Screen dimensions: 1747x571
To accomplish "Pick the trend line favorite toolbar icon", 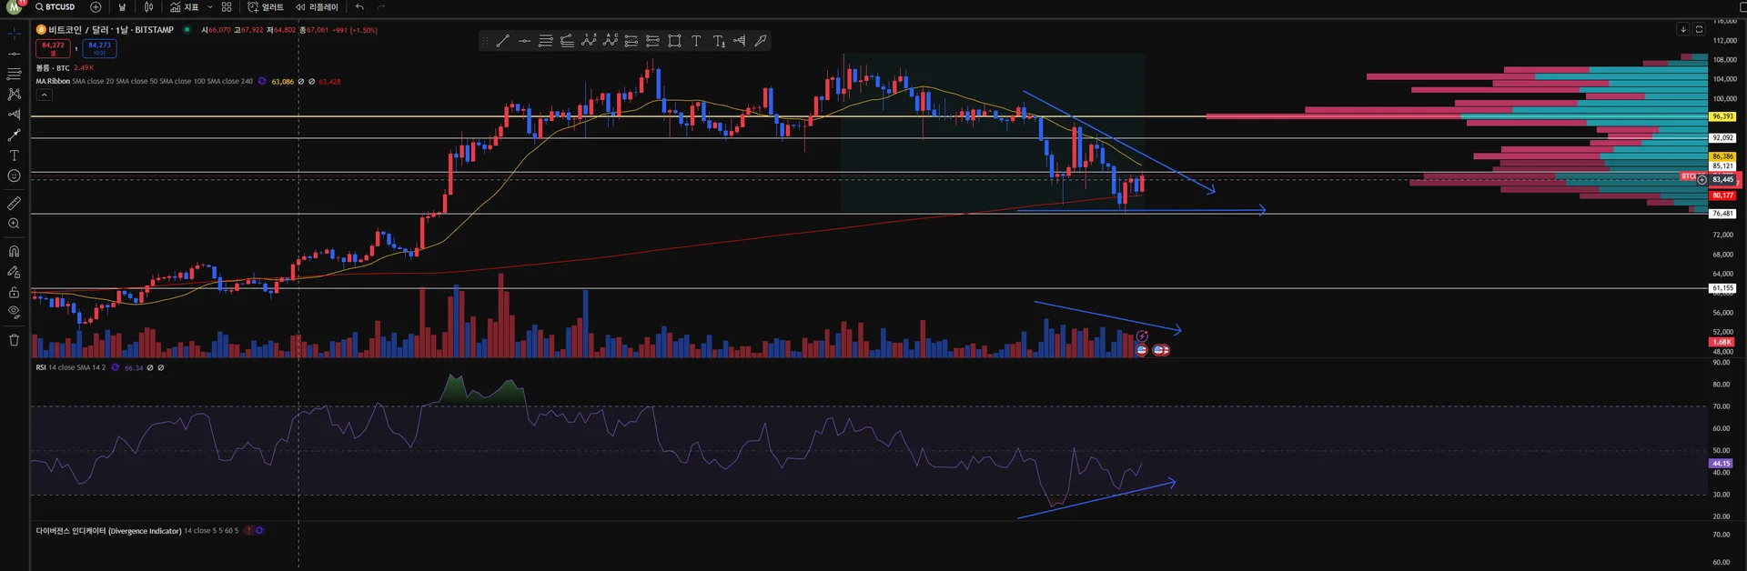I will 502,41.
